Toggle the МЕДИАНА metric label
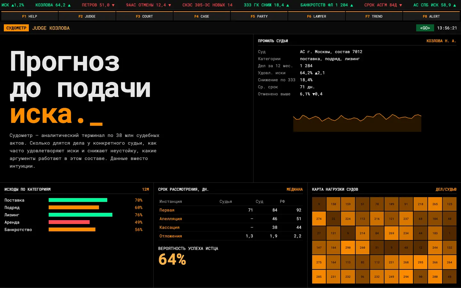The image size is (461, 288). pos(295,189)
